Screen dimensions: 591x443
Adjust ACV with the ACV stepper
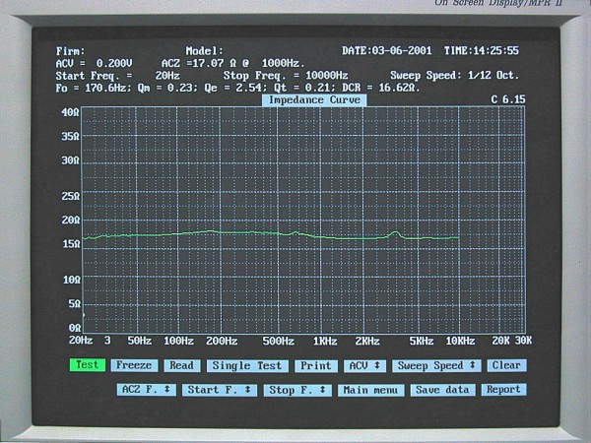(364, 366)
